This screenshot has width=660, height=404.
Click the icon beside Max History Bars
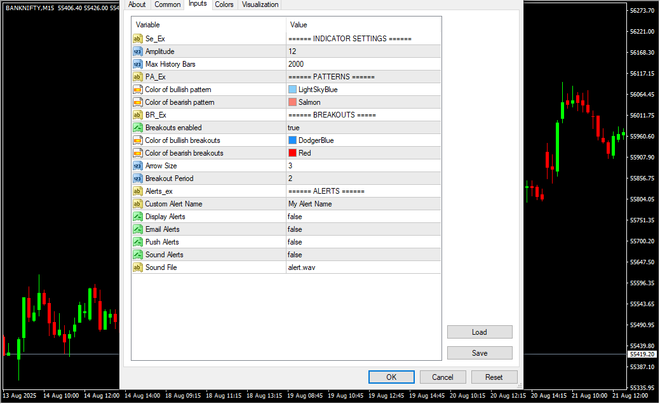pos(137,64)
